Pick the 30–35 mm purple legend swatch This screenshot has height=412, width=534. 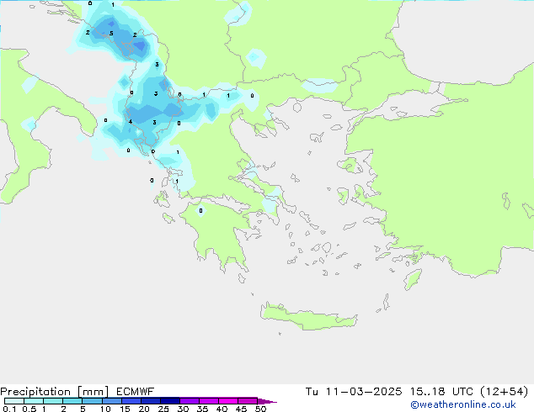pyautogui.click(x=189, y=401)
